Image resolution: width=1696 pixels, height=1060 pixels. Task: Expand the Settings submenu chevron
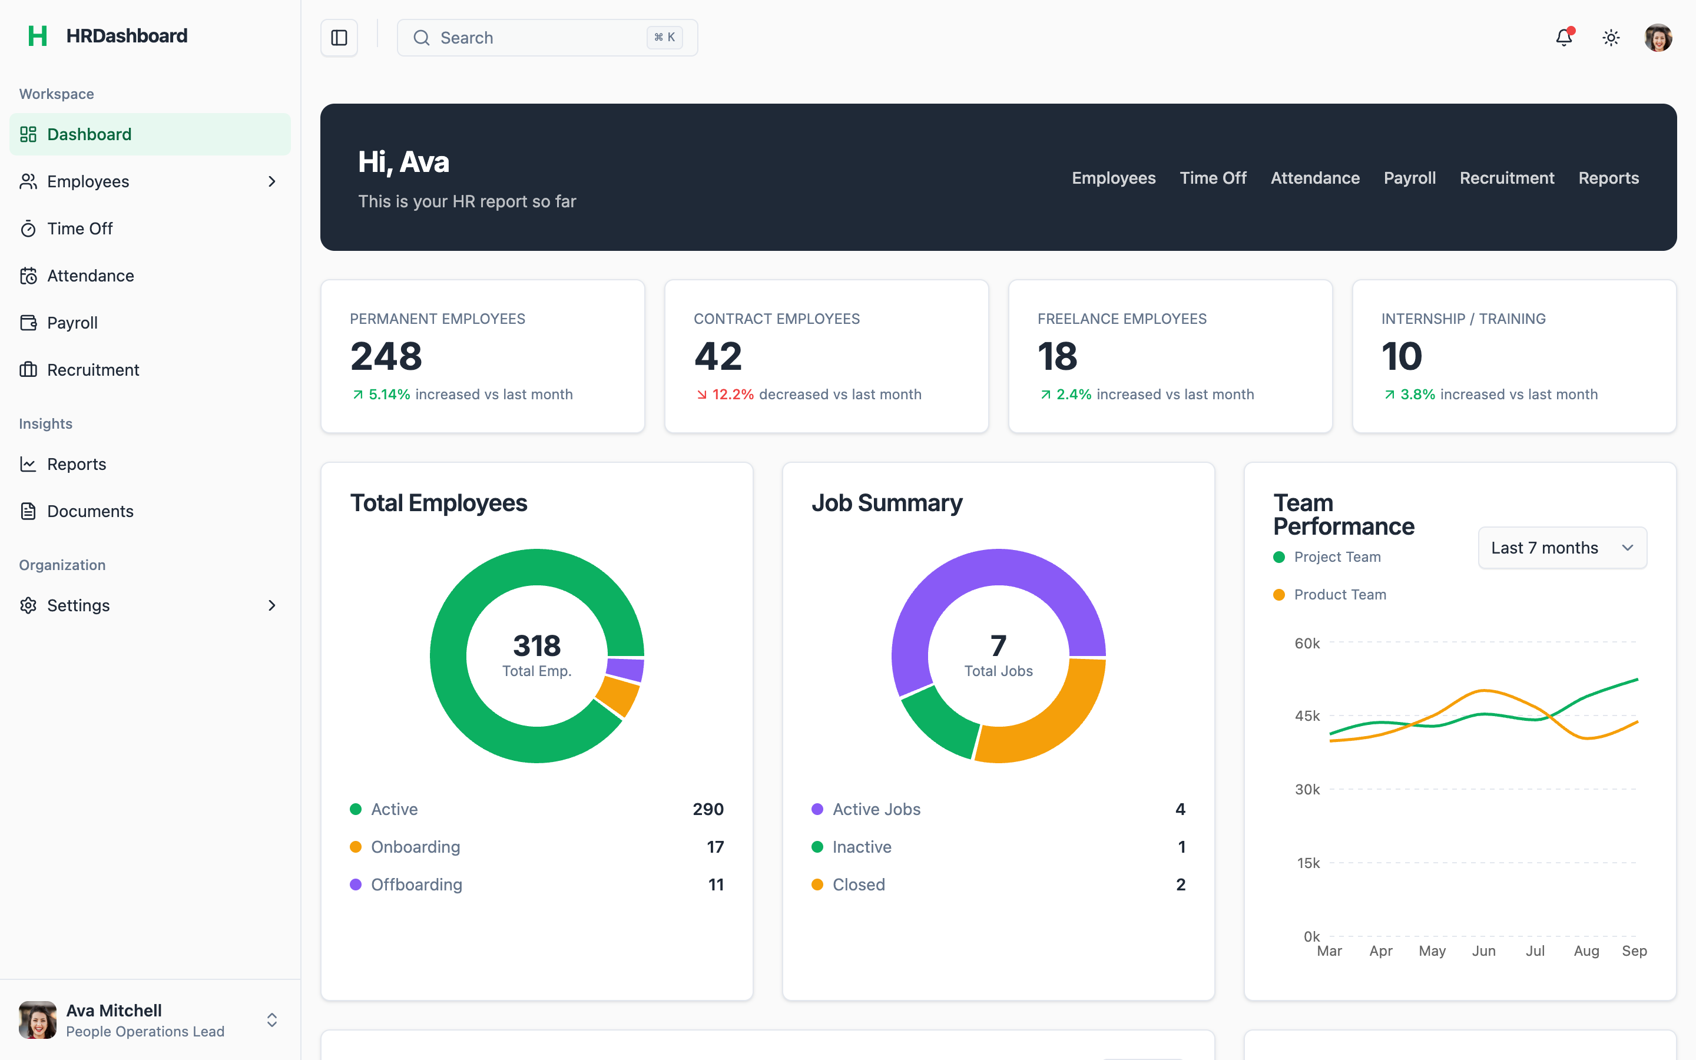coord(272,605)
